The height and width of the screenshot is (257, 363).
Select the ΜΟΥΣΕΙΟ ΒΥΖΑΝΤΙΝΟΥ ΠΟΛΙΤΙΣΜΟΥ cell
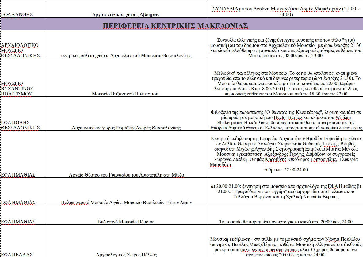pos(17,88)
